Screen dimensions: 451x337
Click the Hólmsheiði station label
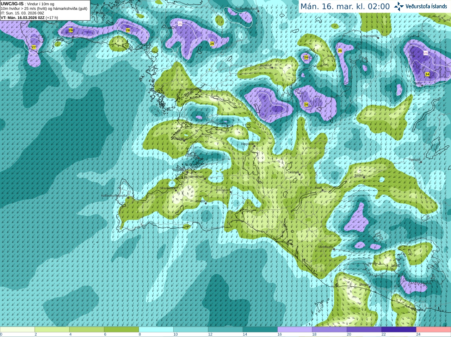point(196,176)
